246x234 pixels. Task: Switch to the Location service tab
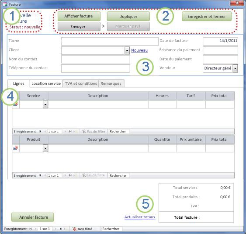[46, 84]
